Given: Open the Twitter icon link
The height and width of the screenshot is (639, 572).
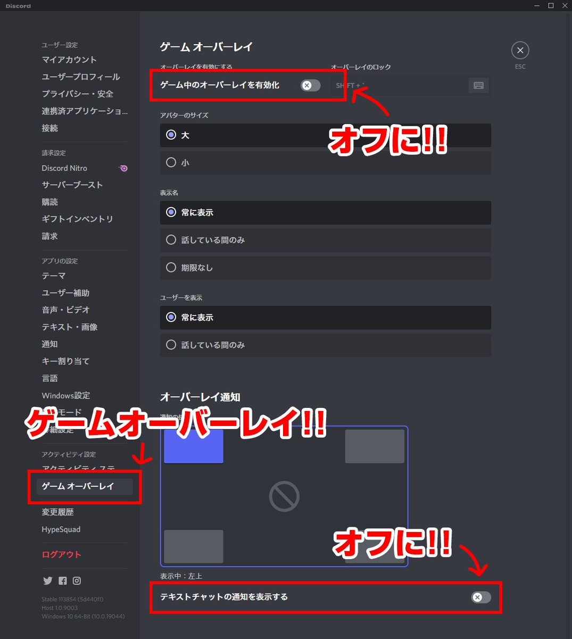Looking at the screenshot, I should 48,581.
